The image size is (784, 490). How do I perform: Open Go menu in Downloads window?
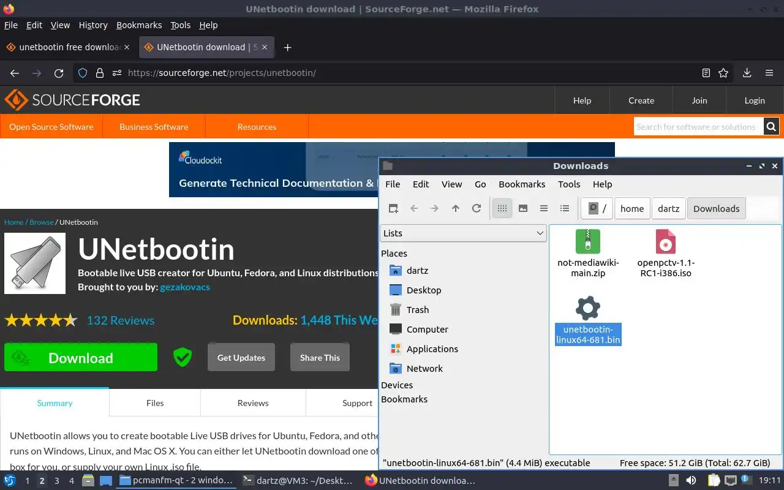[x=480, y=184]
